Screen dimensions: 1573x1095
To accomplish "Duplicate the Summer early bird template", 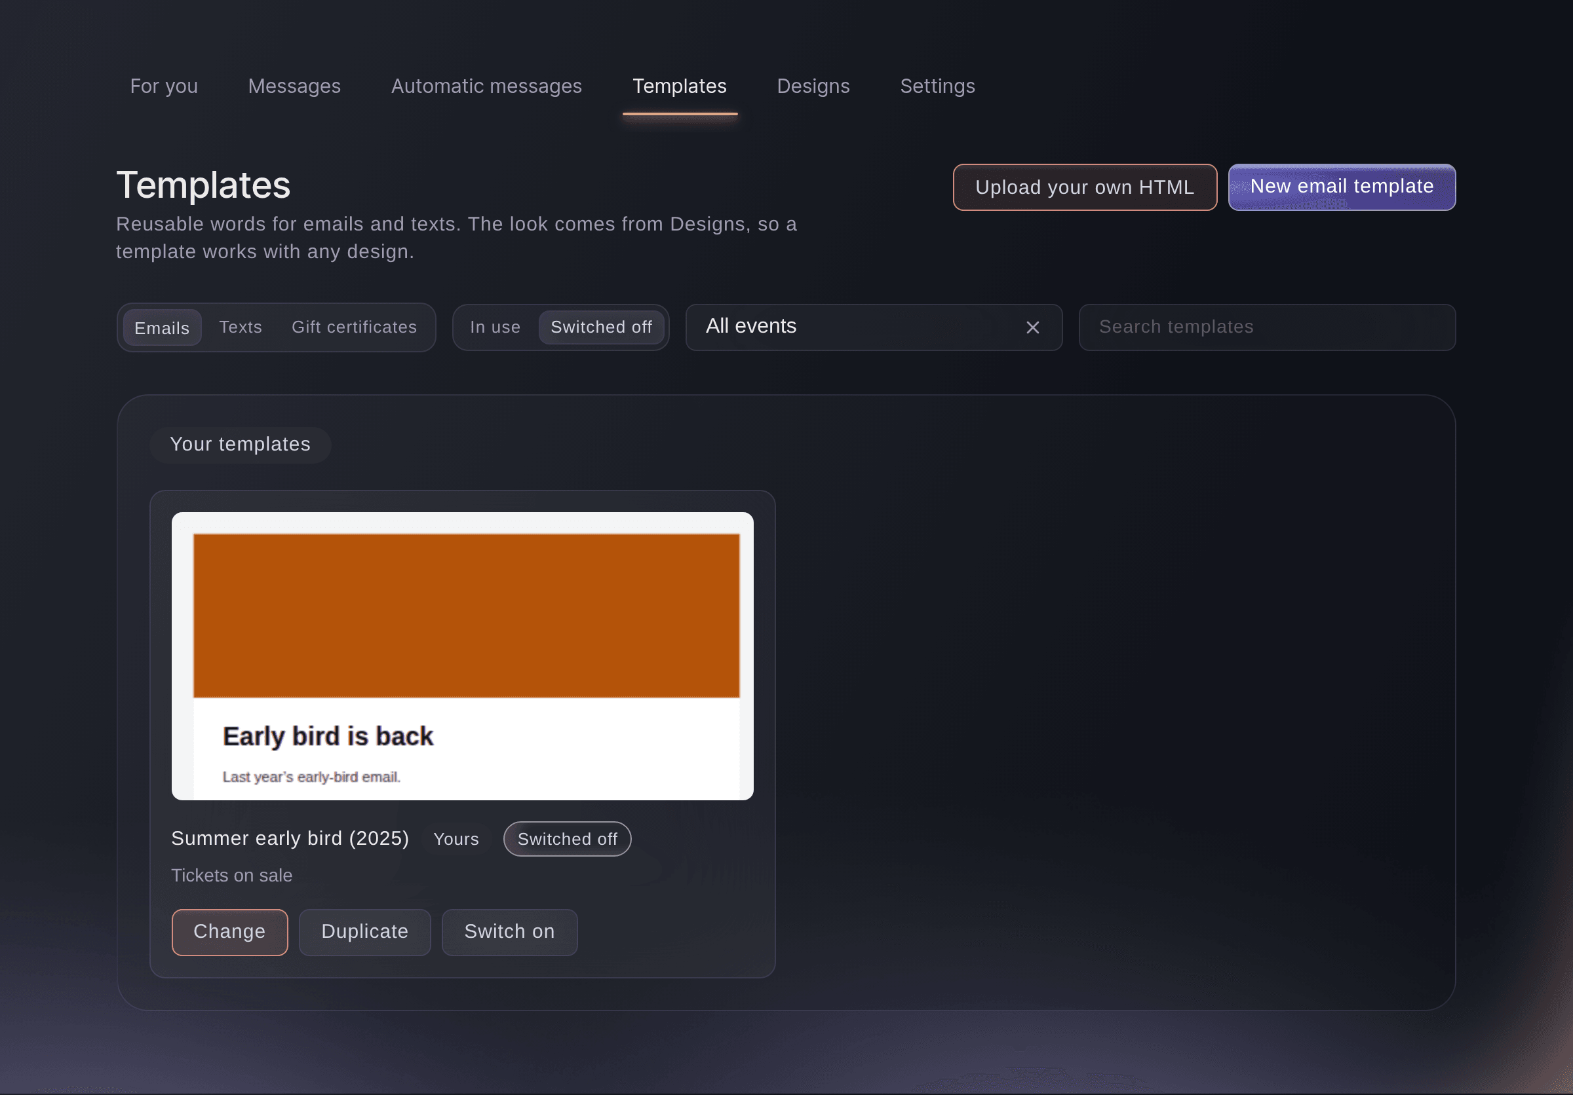I will point(364,931).
